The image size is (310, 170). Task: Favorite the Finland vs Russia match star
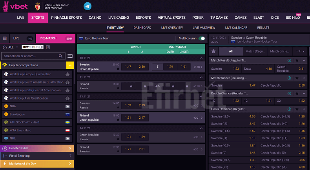[x=118, y=88]
